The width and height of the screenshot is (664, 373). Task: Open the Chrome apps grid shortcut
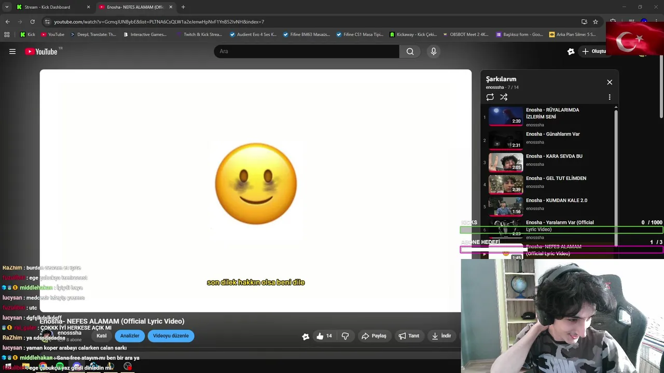(7, 35)
